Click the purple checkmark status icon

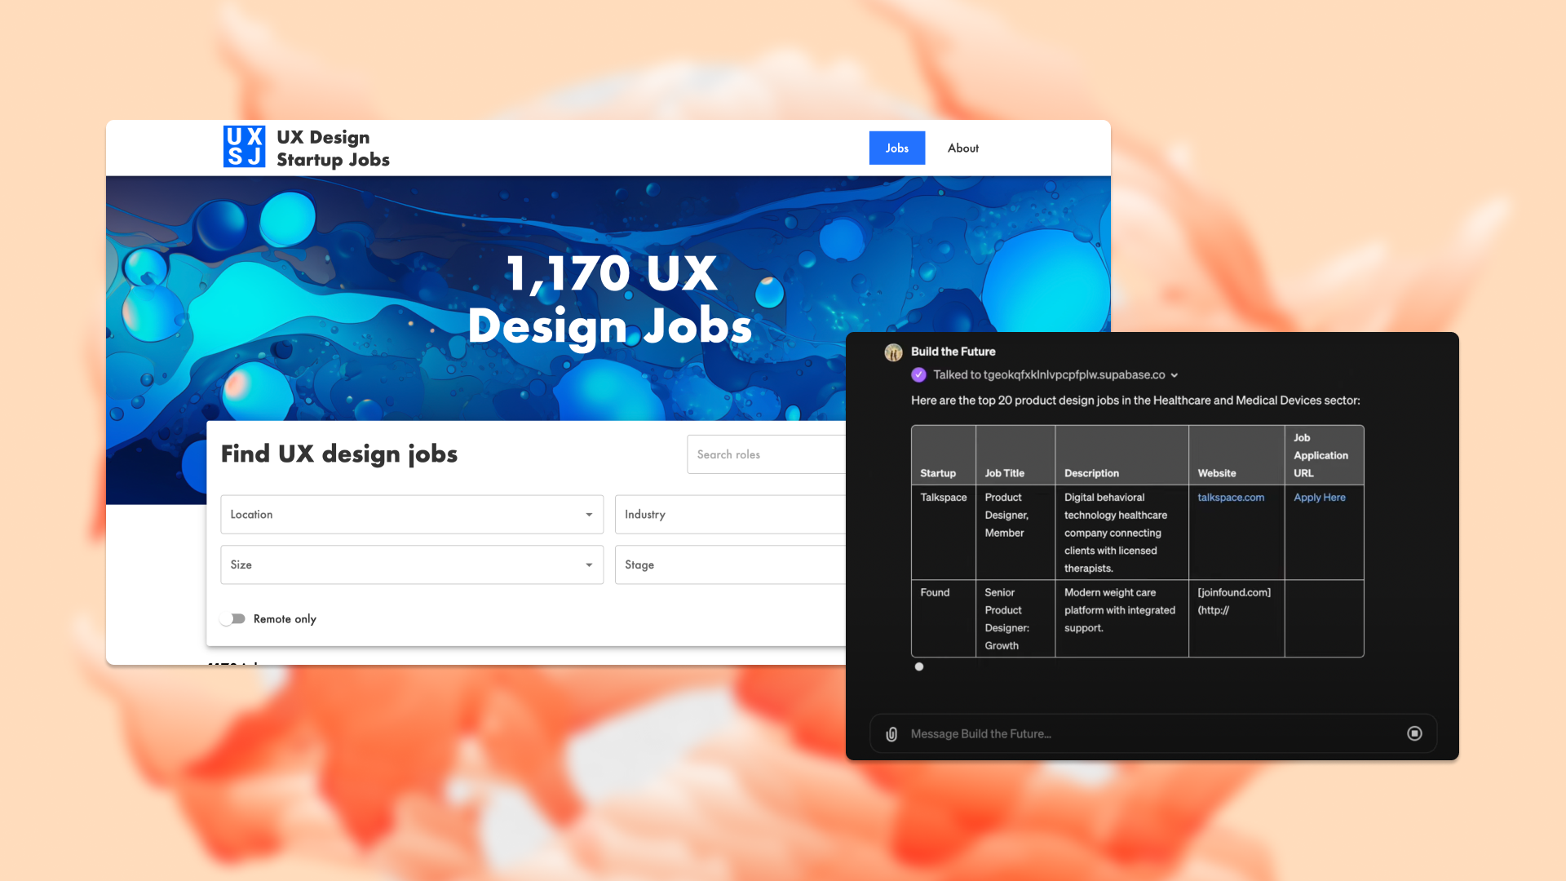click(x=918, y=375)
